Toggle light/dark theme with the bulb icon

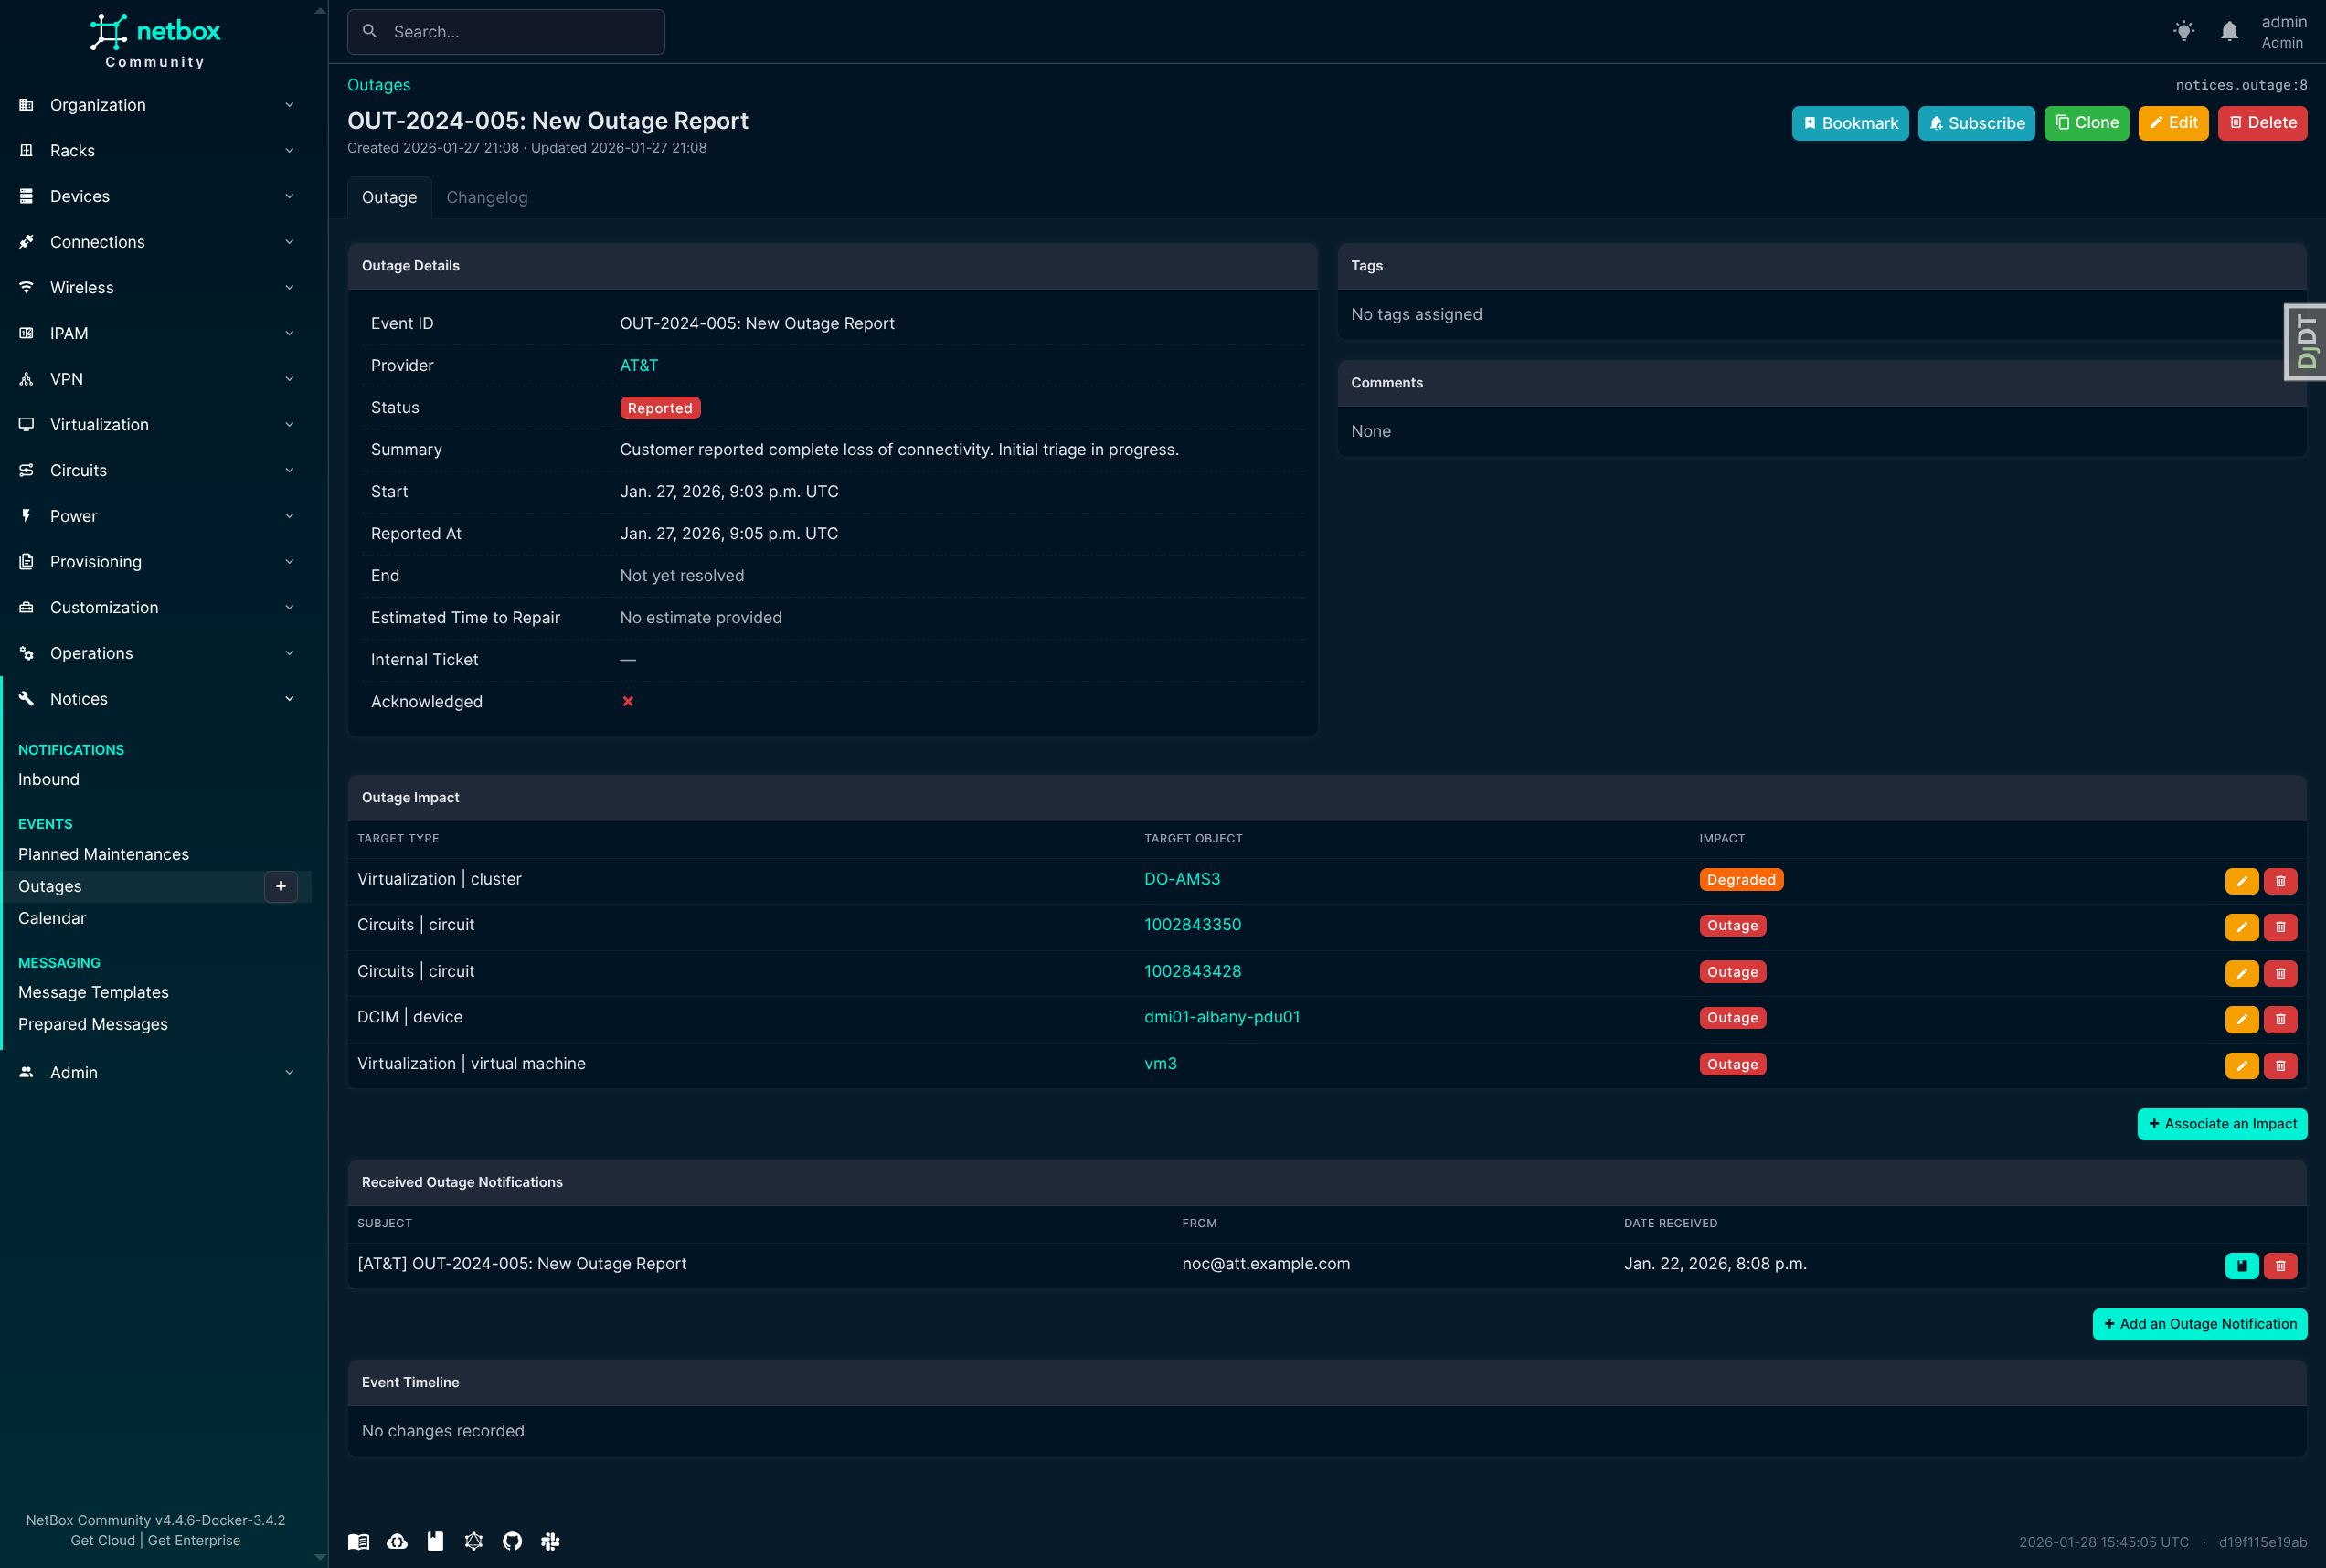(2185, 31)
